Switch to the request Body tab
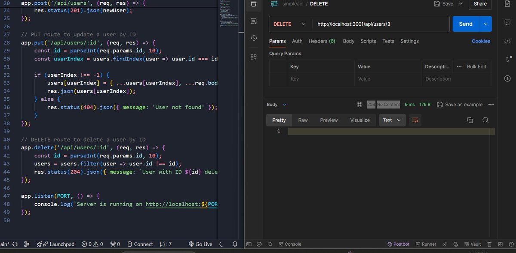The width and height of the screenshot is (516, 253). 349,41
